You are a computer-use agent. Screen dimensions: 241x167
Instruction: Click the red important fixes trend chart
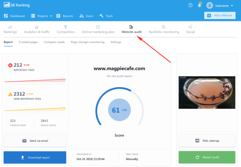tap(35, 80)
